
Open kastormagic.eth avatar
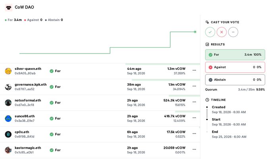(x=8, y=150)
